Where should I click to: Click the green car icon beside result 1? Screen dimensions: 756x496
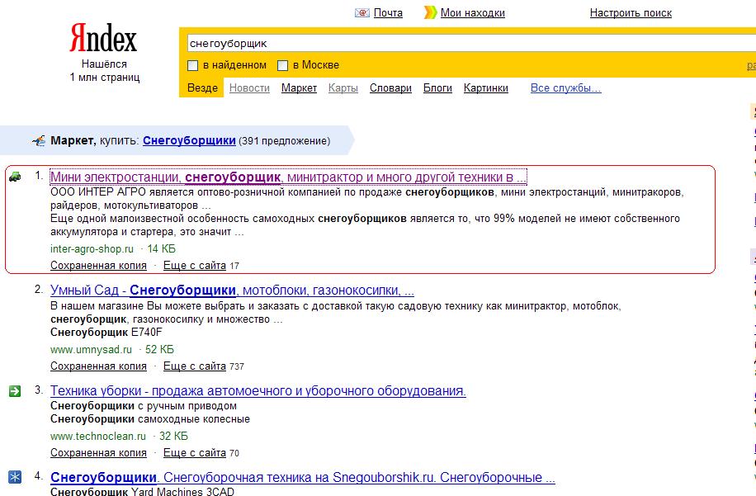coord(15,177)
